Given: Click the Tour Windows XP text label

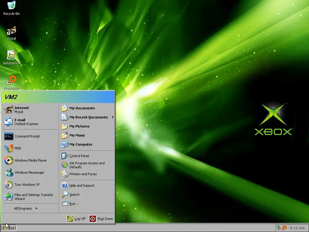Looking at the screenshot, I should point(27,185).
